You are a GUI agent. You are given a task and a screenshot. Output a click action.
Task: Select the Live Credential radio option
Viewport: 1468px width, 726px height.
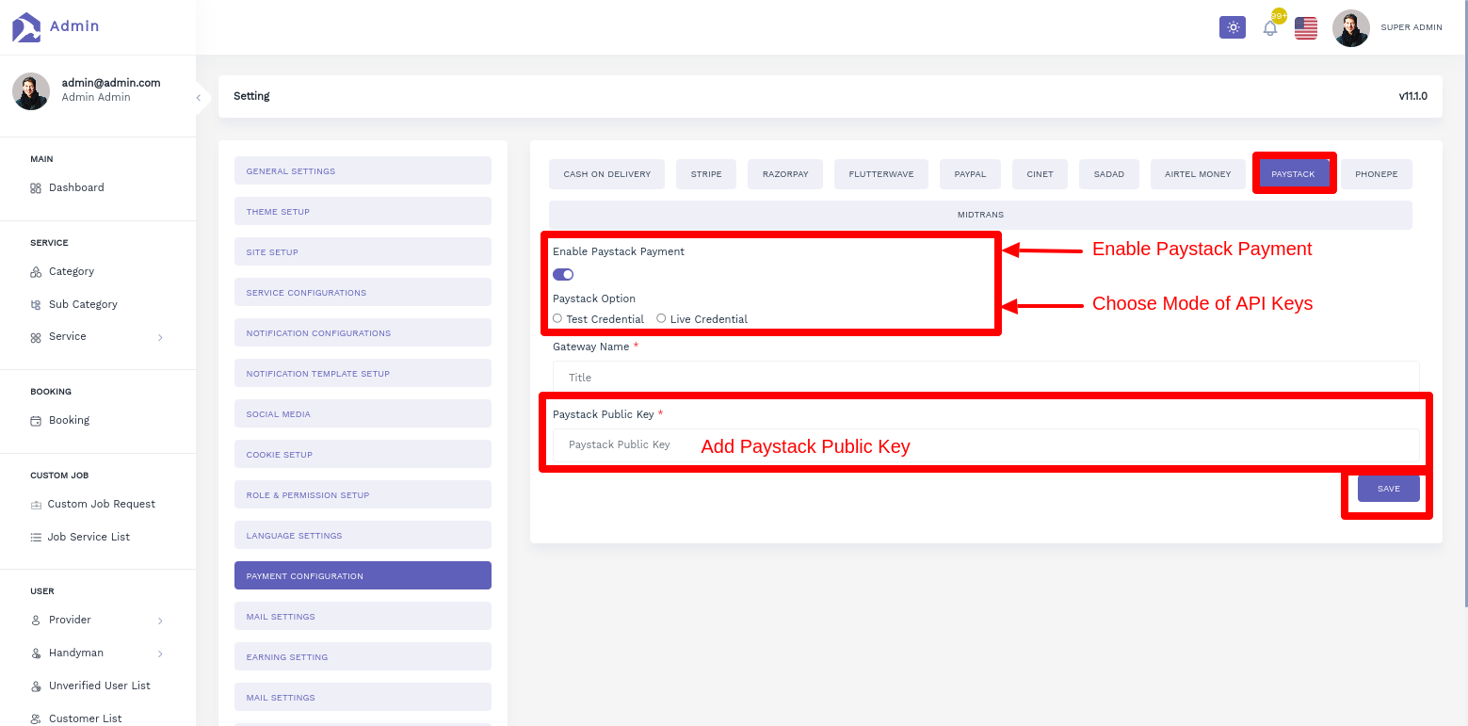[x=661, y=318]
